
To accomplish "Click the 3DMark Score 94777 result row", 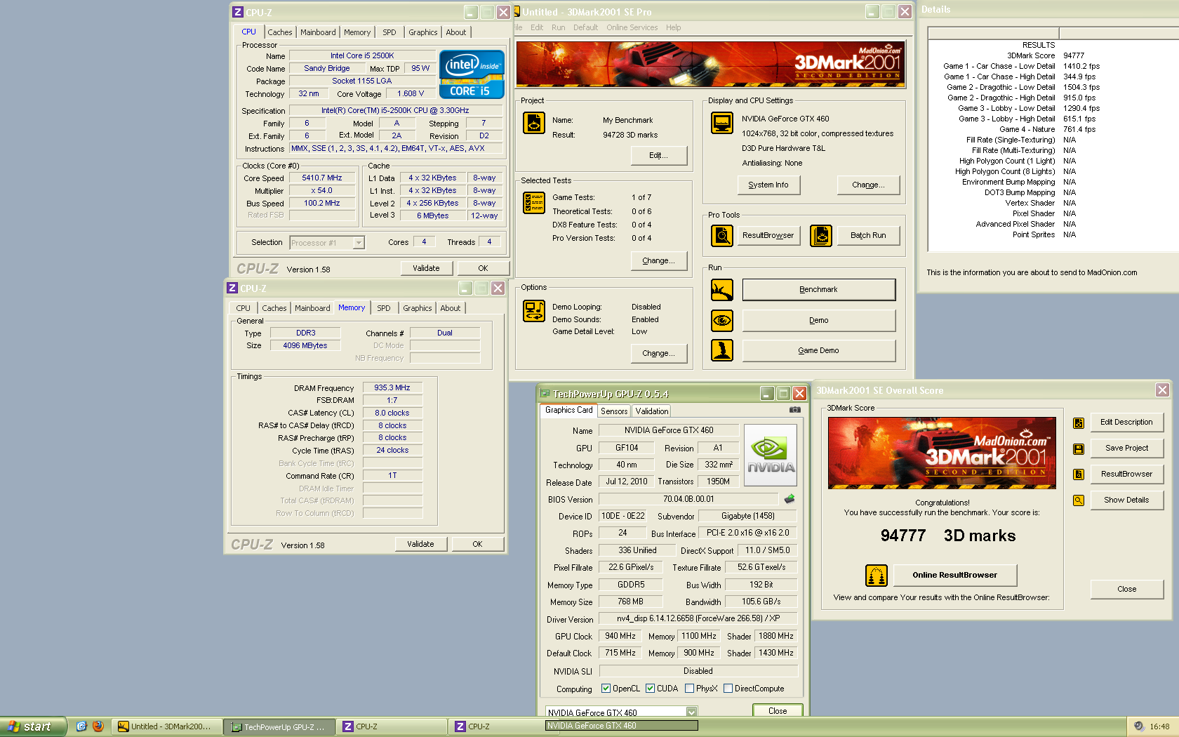I will click(x=1045, y=55).
